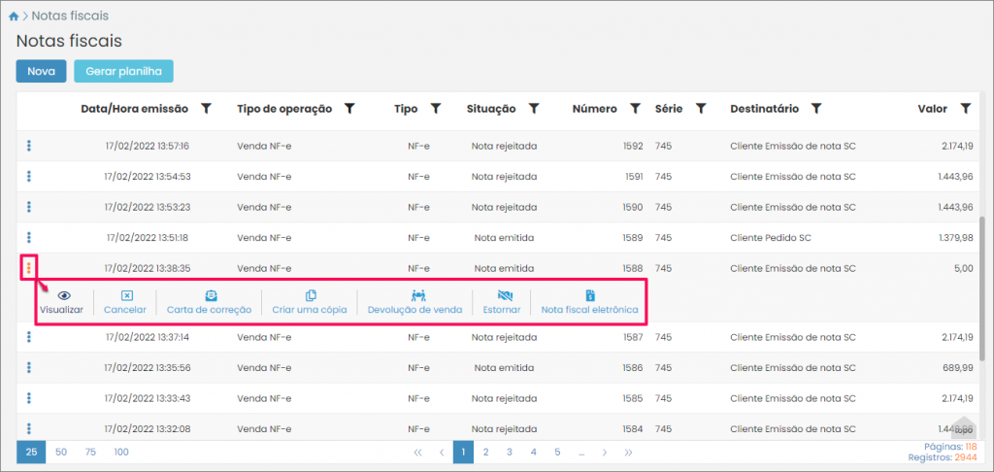Open Carta de correção action
The height and width of the screenshot is (472, 994).
click(210, 296)
